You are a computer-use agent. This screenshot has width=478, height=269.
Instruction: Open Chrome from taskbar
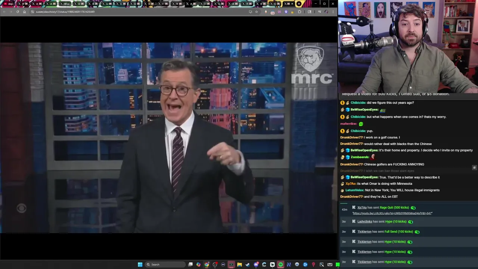(x=207, y=265)
